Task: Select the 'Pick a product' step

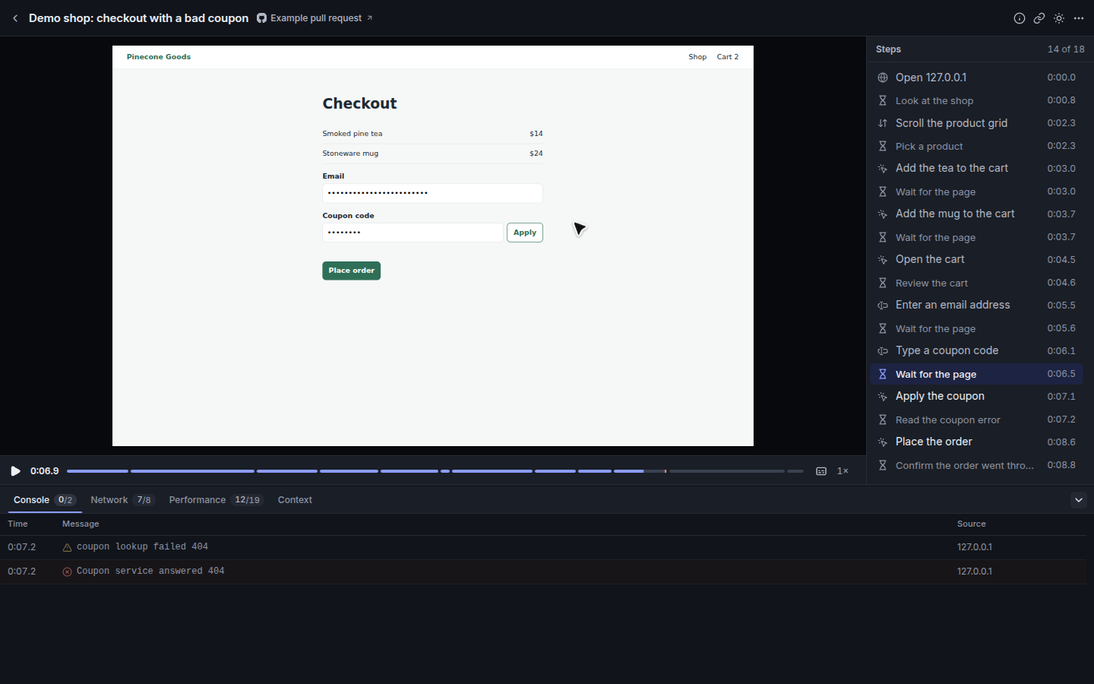Action: (x=976, y=146)
